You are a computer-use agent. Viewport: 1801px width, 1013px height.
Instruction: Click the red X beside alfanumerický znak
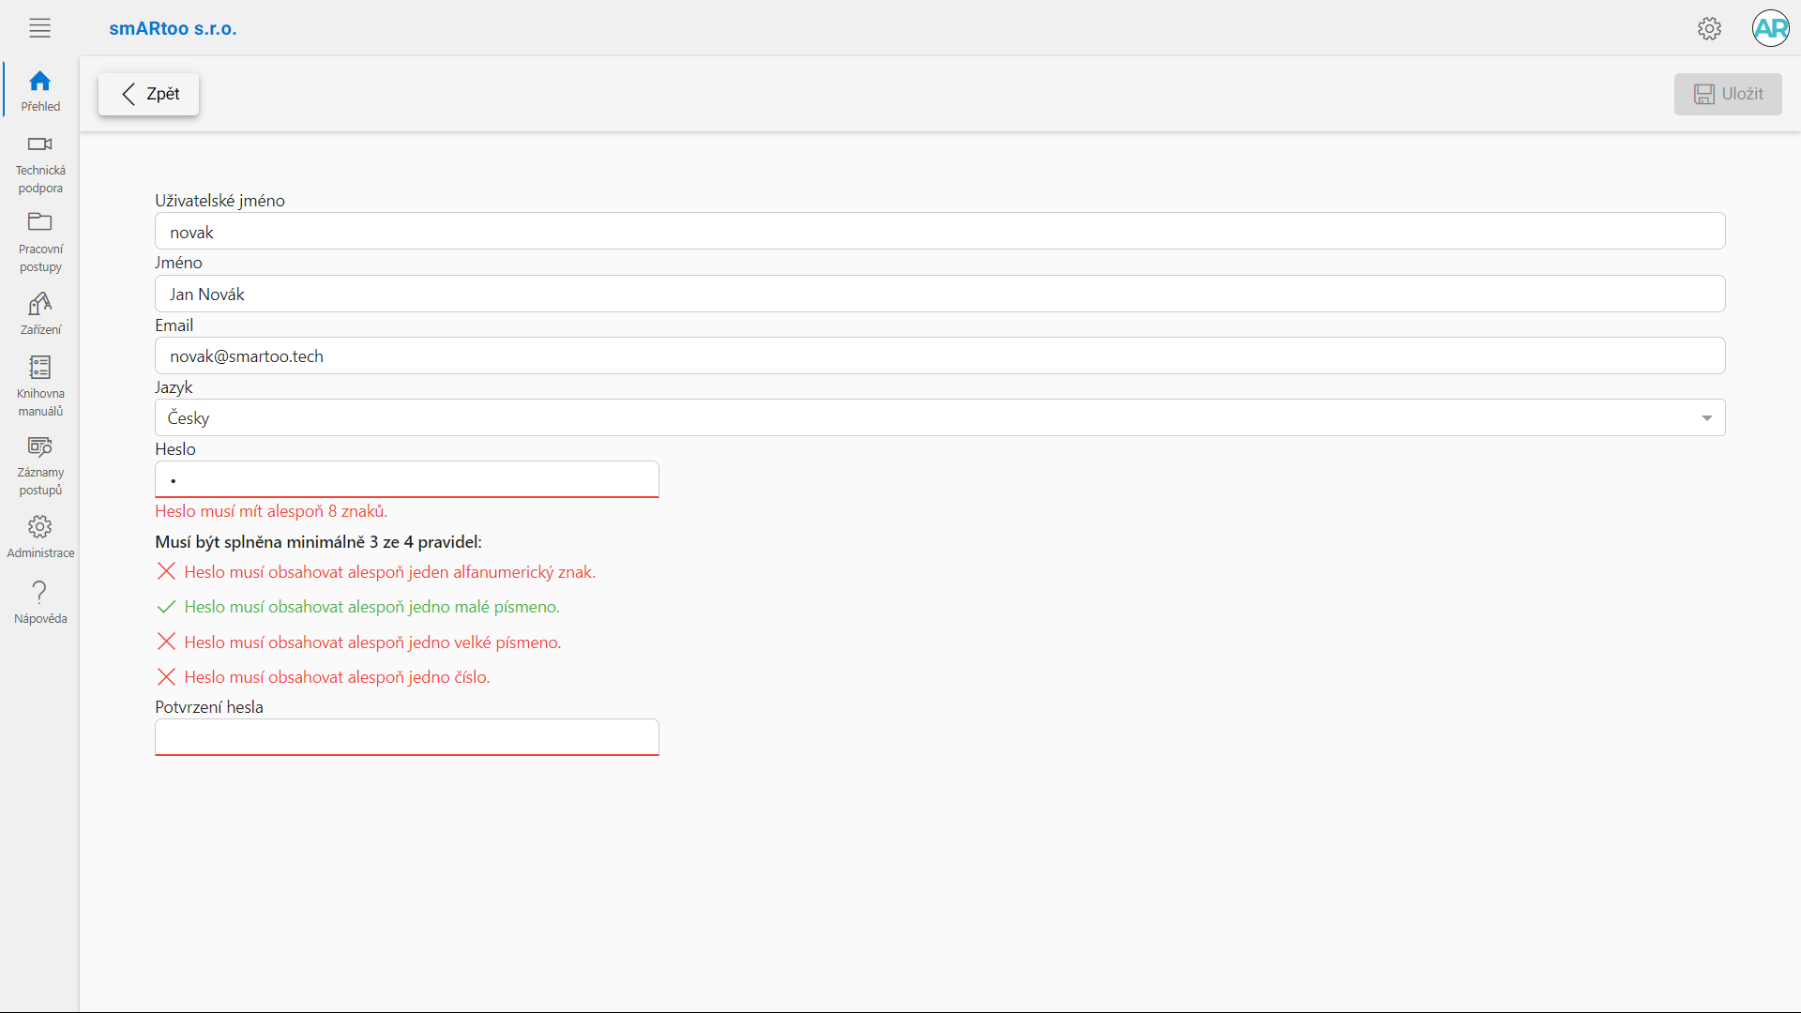[x=166, y=571]
